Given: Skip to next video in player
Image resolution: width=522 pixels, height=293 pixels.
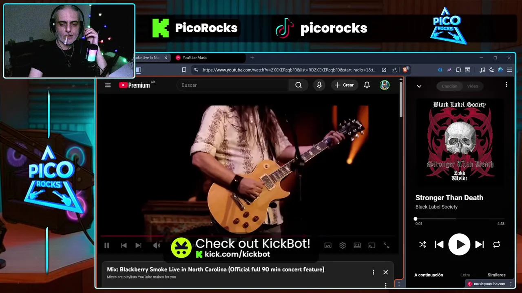Looking at the screenshot, I should click(x=138, y=245).
